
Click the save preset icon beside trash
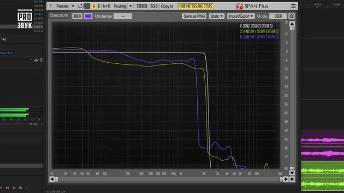(36, 60)
